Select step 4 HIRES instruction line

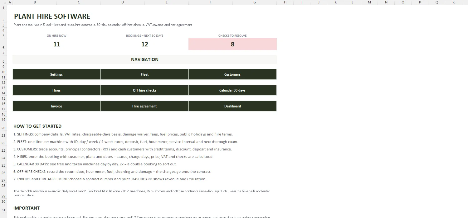tap(113, 157)
